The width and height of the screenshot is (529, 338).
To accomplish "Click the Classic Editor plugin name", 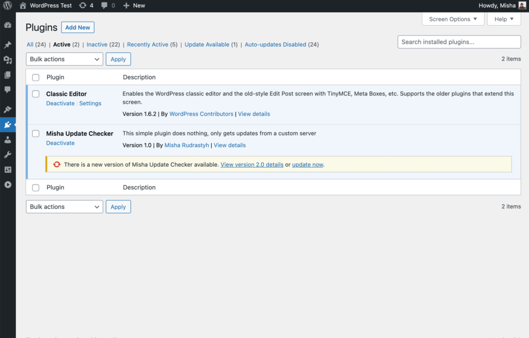I will 67,94.
